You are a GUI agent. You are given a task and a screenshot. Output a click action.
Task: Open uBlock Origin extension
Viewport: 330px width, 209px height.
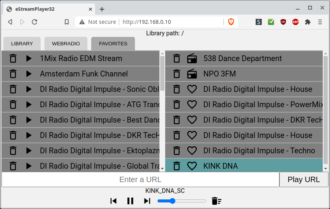click(283, 22)
